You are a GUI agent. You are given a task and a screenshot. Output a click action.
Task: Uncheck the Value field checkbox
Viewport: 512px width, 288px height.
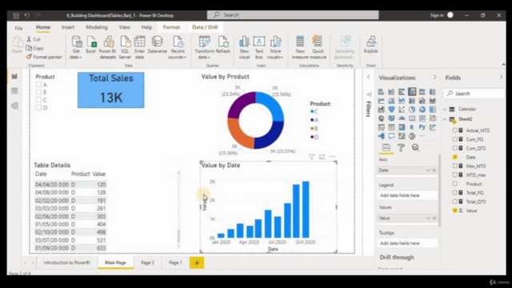pos(455,210)
